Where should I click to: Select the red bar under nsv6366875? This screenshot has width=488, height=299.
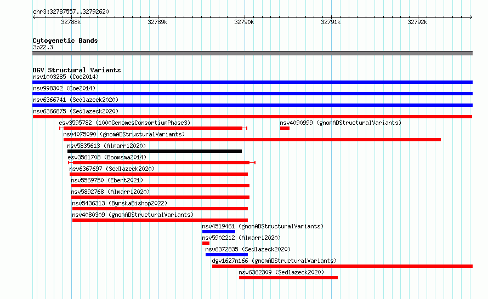pos(252,117)
